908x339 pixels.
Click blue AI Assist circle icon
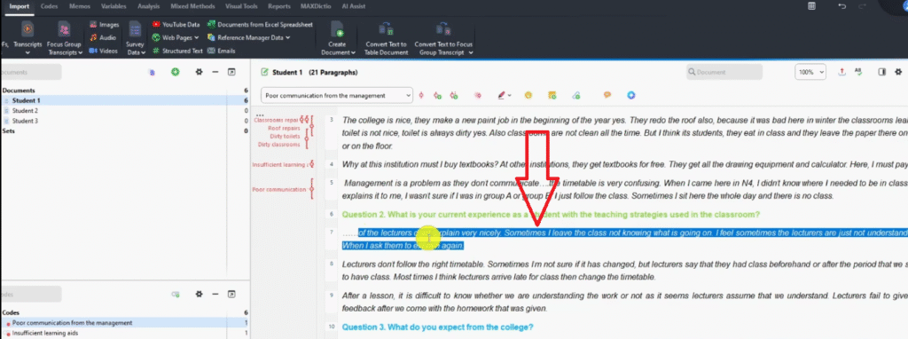click(x=631, y=95)
